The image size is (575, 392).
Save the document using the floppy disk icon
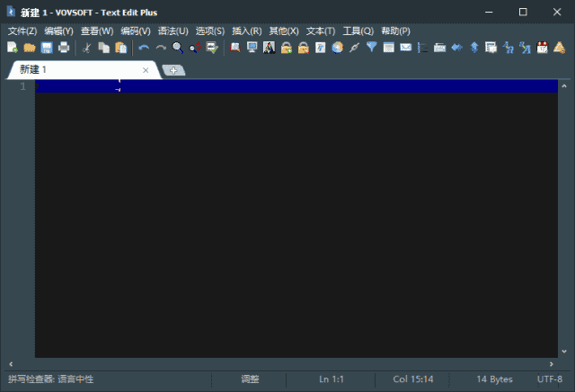tap(46, 48)
